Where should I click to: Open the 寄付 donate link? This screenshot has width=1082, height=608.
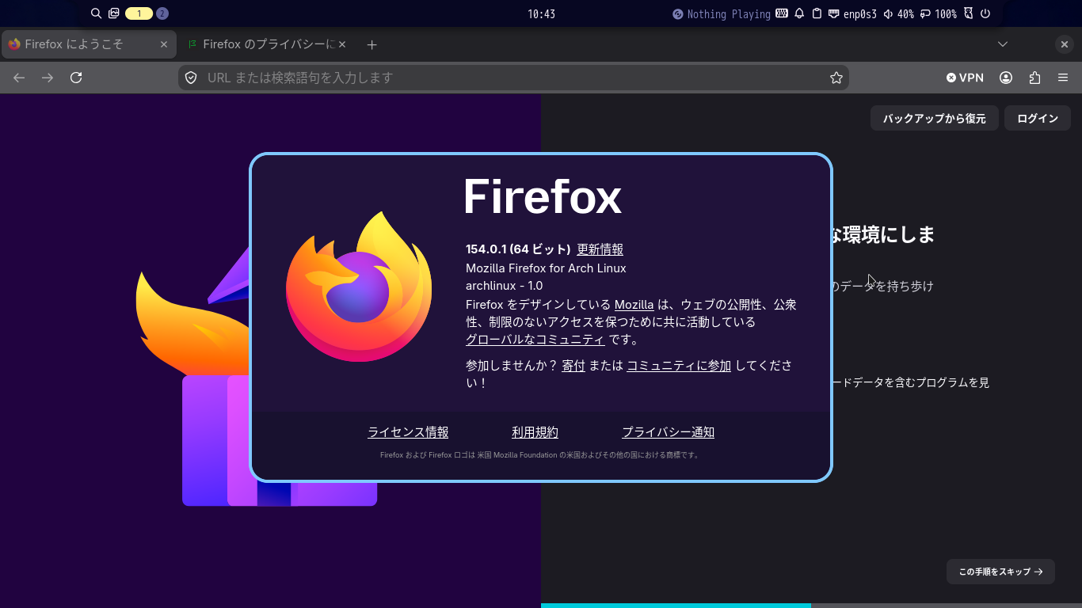(573, 366)
